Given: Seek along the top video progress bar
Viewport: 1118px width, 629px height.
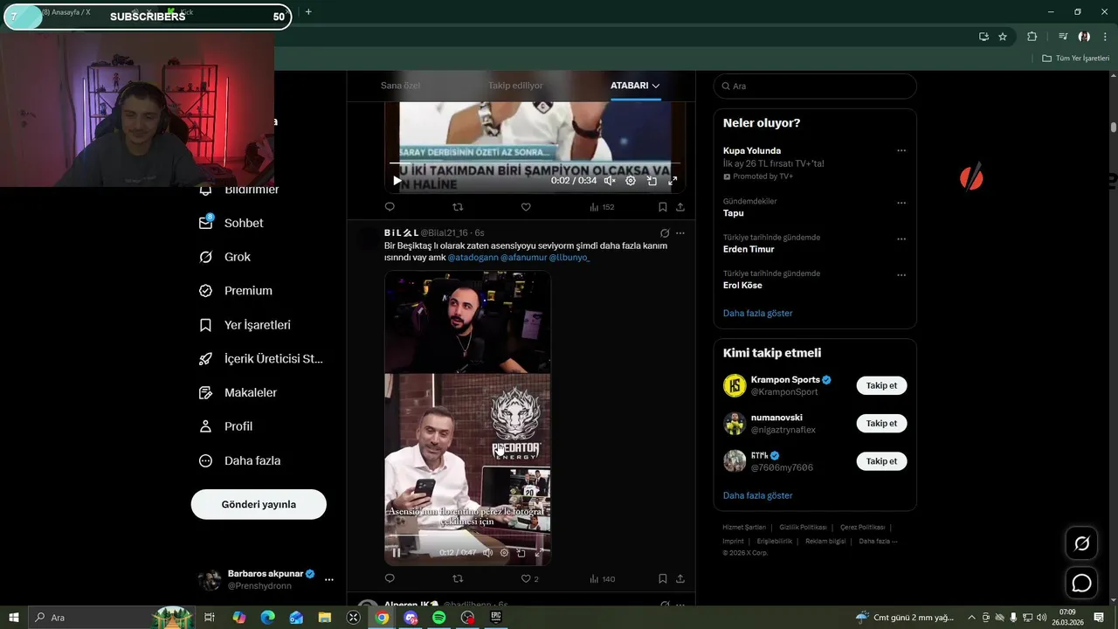Looking at the screenshot, I should 535,163.
